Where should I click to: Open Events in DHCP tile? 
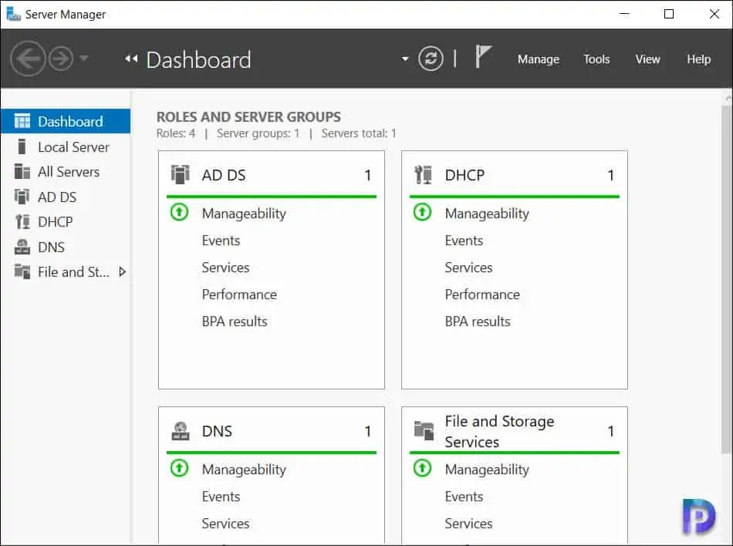(464, 241)
